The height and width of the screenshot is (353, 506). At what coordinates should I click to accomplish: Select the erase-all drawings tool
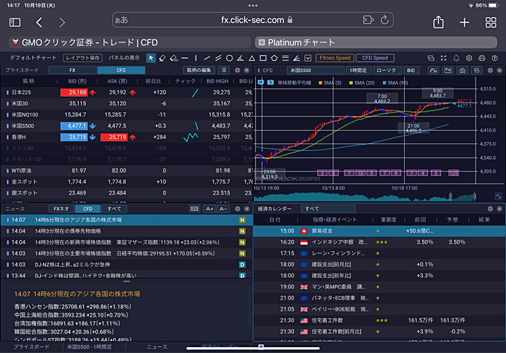click(173, 58)
